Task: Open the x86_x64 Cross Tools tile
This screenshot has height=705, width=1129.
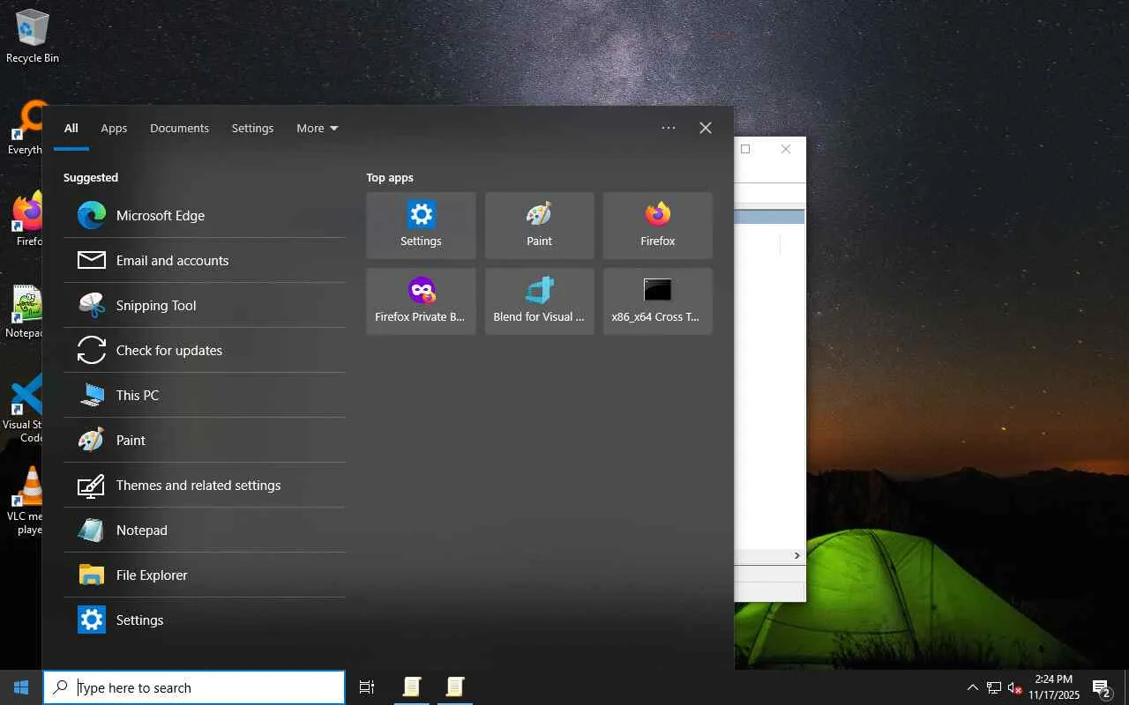Action: pos(658,301)
